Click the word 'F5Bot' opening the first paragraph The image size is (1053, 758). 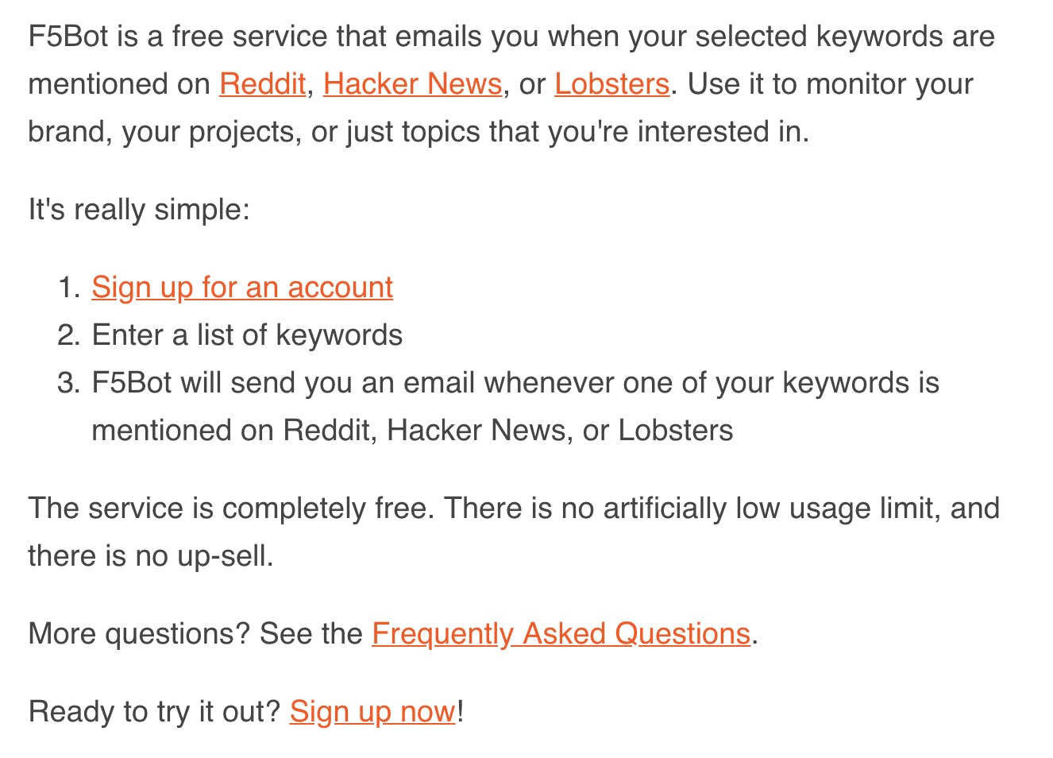[68, 37]
